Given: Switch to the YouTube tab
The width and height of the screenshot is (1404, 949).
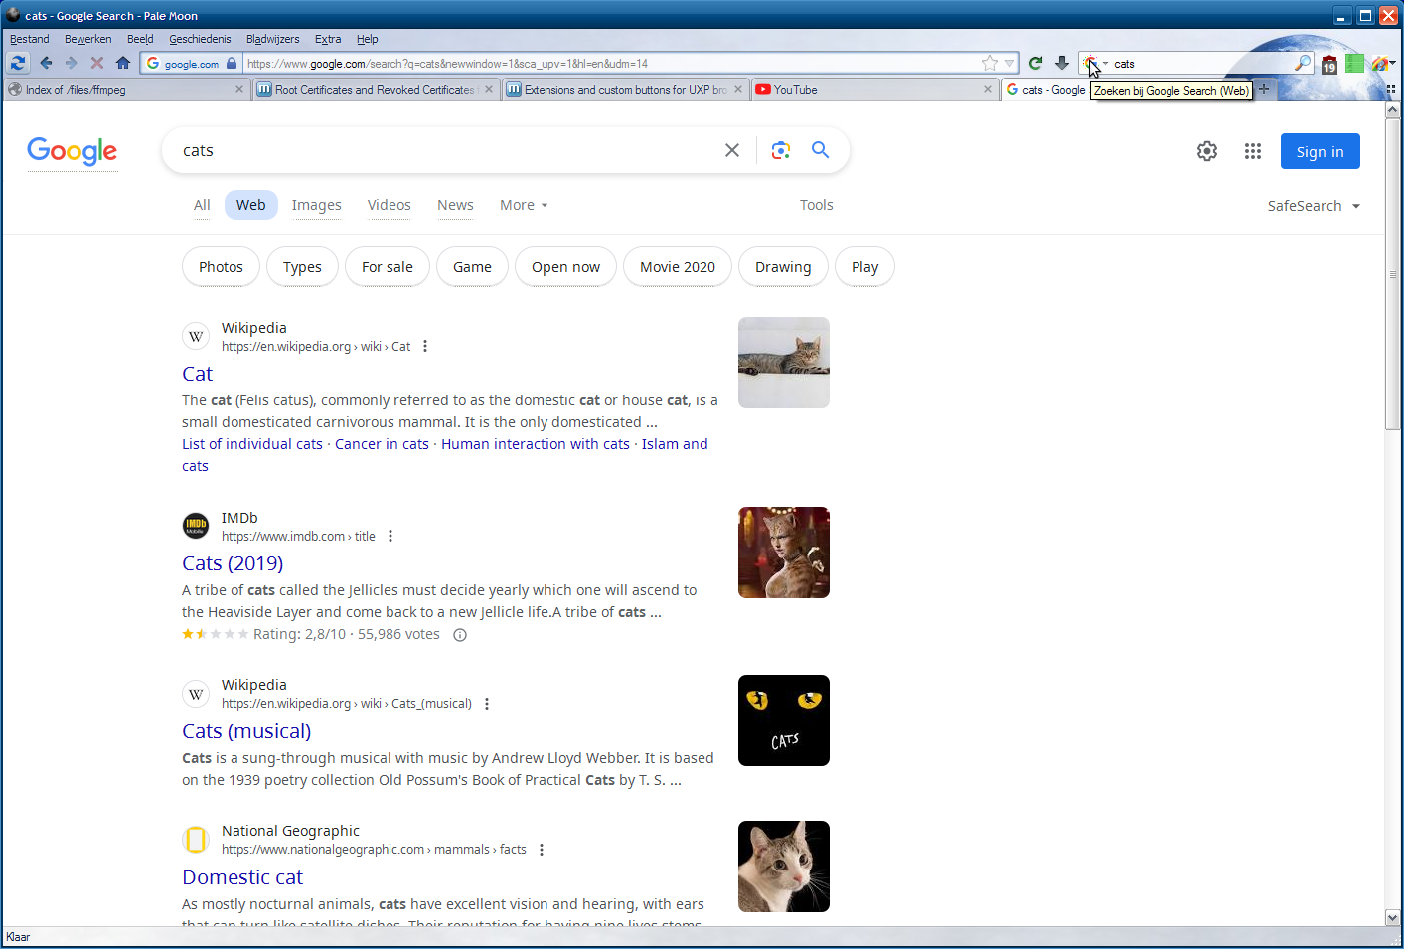Looking at the screenshot, I should pyautogui.click(x=874, y=89).
